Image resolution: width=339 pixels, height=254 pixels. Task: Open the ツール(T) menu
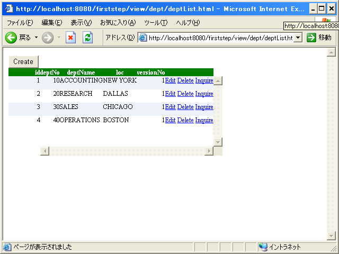(156, 23)
